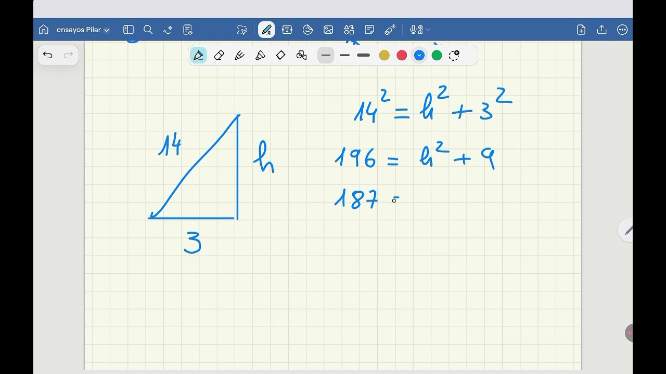Image resolution: width=666 pixels, height=374 pixels.
Task: Open the AI sparkle assistant tool
Action: tap(168, 30)
